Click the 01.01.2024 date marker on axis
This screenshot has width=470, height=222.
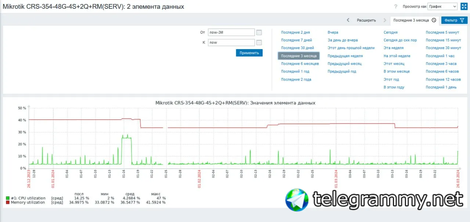(53, 178)
